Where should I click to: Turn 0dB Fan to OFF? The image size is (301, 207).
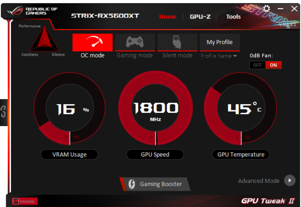[x=257, y=65]
